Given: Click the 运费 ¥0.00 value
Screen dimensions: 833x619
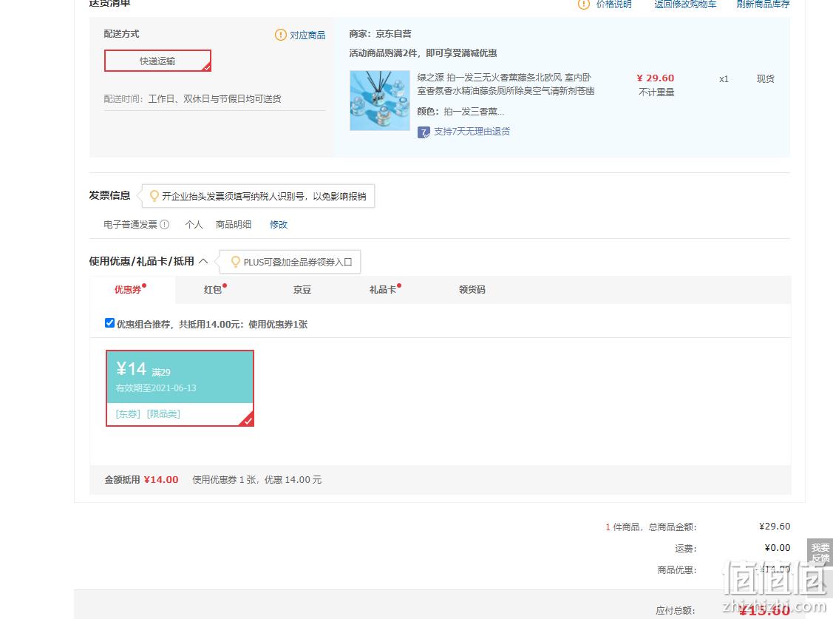Looking at the screenshot, I should tap(778, 548).
